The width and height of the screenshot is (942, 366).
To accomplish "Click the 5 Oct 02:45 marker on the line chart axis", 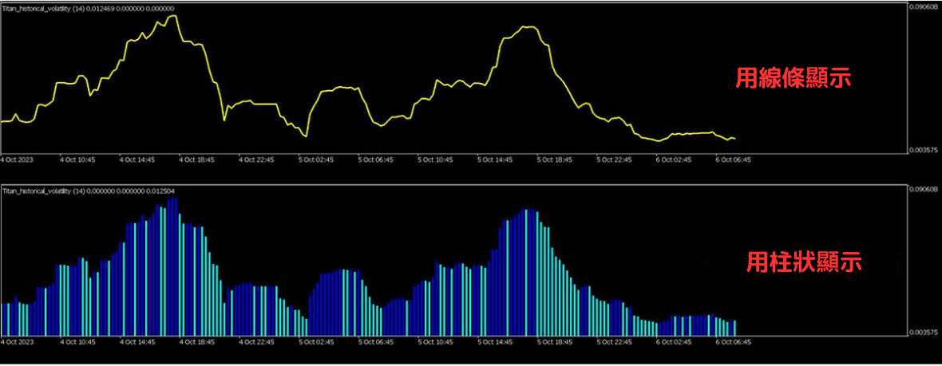I will 316,159.
